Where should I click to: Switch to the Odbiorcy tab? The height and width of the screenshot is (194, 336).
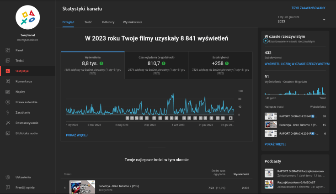click(x=108, y=22)
